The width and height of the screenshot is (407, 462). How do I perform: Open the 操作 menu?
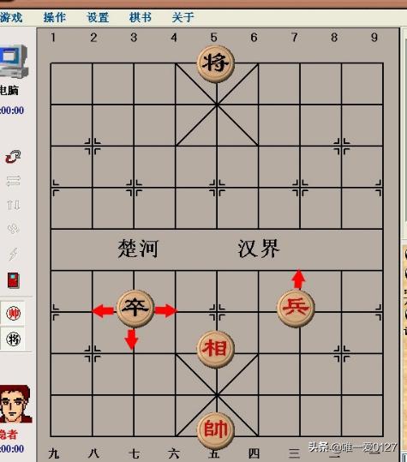(x=55, y=17)
